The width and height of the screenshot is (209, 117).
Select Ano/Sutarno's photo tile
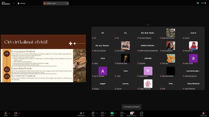(x=125, y=45)
